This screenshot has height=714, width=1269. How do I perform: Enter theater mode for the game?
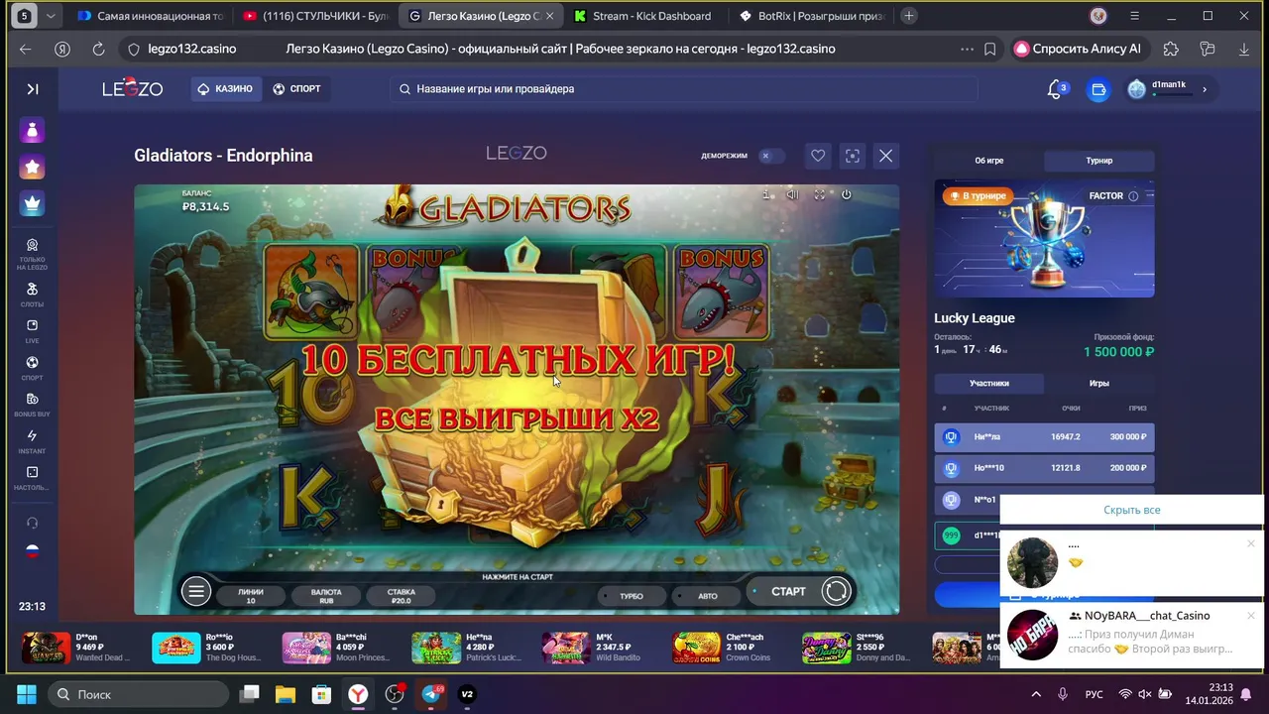[x=853, y=156]
